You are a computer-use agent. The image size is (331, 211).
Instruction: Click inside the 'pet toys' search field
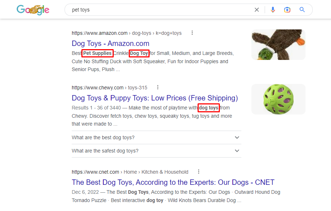pos(143,10)
